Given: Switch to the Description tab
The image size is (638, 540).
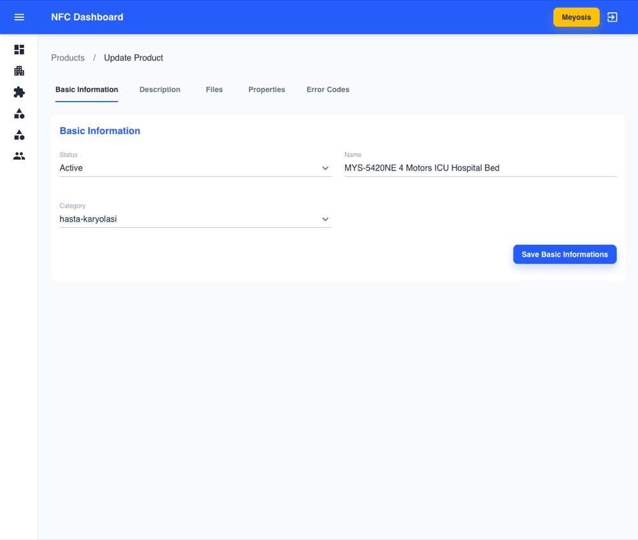Looking at the screenshot, I should (160, 89).
